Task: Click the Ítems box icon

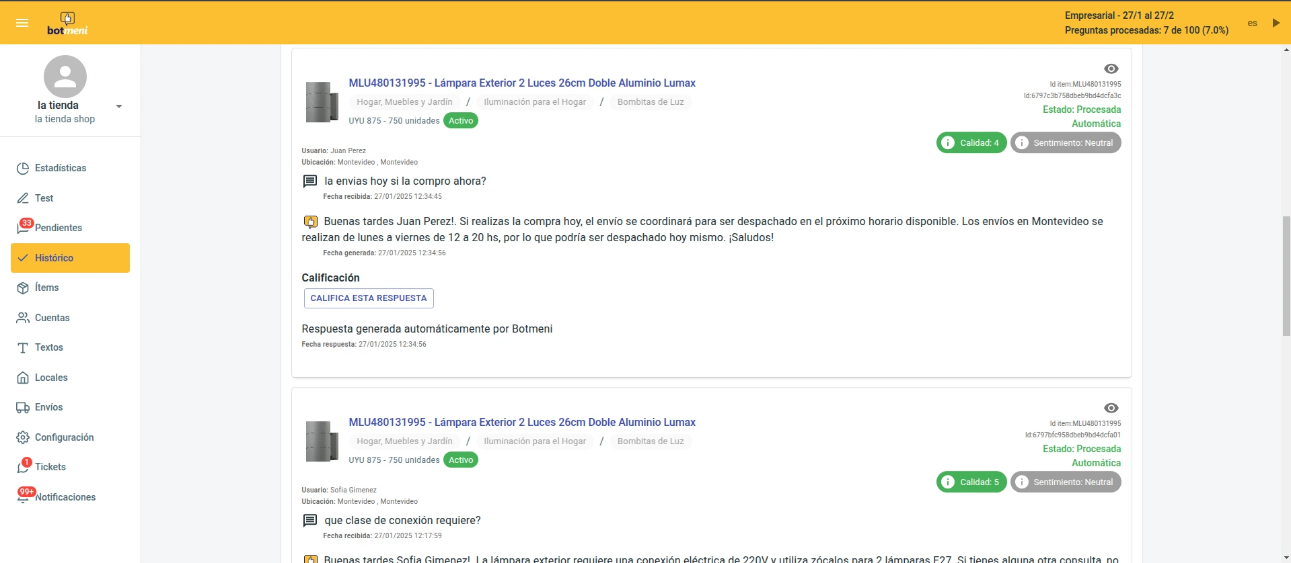Action: (x=23, y=288)
